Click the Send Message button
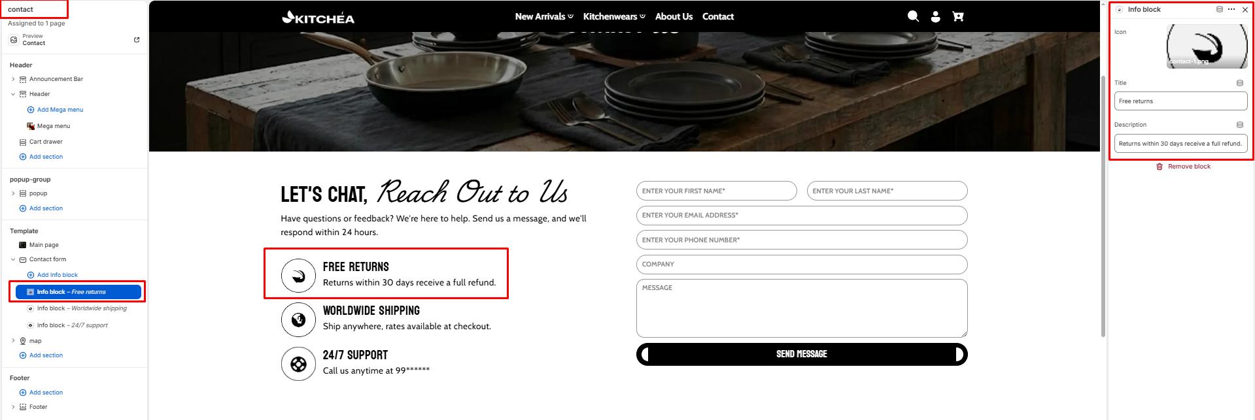Image resolution: width=1255 pixels, height=420 pixels. point(801,354)
